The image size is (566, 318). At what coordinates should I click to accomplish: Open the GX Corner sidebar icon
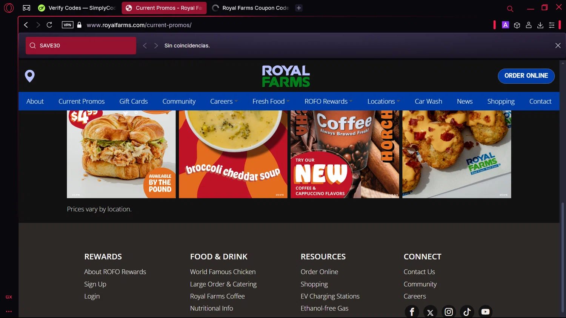9,297
